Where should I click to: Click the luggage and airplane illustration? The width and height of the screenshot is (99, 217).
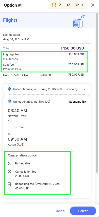pos(79,21)
